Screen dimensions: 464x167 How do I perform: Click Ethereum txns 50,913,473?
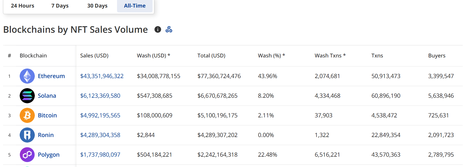tap(386, 76)
